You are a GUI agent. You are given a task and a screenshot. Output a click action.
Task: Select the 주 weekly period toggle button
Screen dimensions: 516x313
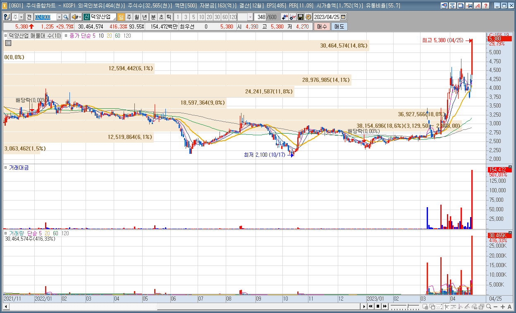(x=129, y=17)
